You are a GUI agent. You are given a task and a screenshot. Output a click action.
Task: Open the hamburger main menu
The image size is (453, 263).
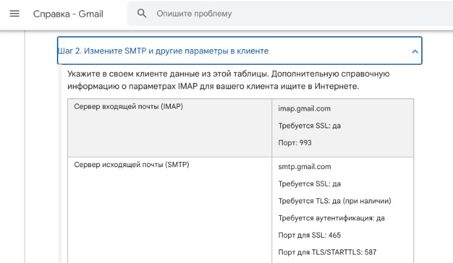(15, 14)
